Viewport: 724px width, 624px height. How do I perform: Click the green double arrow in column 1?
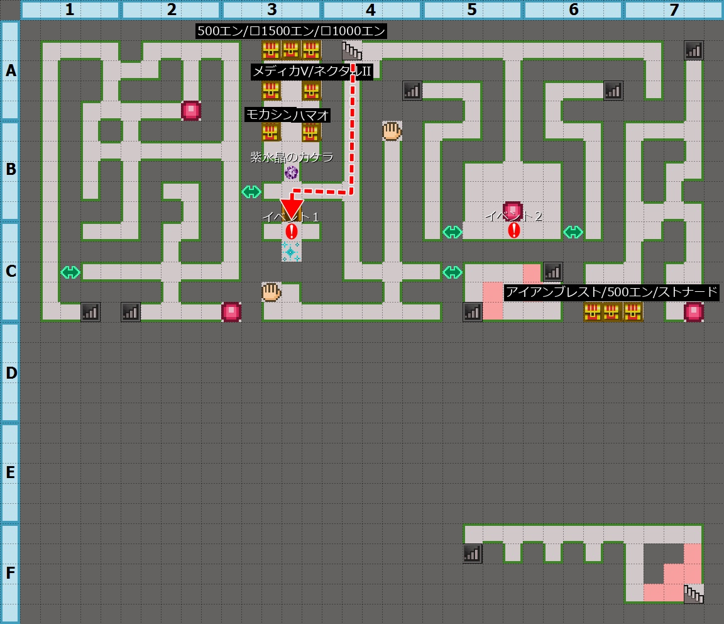point(70,272)
